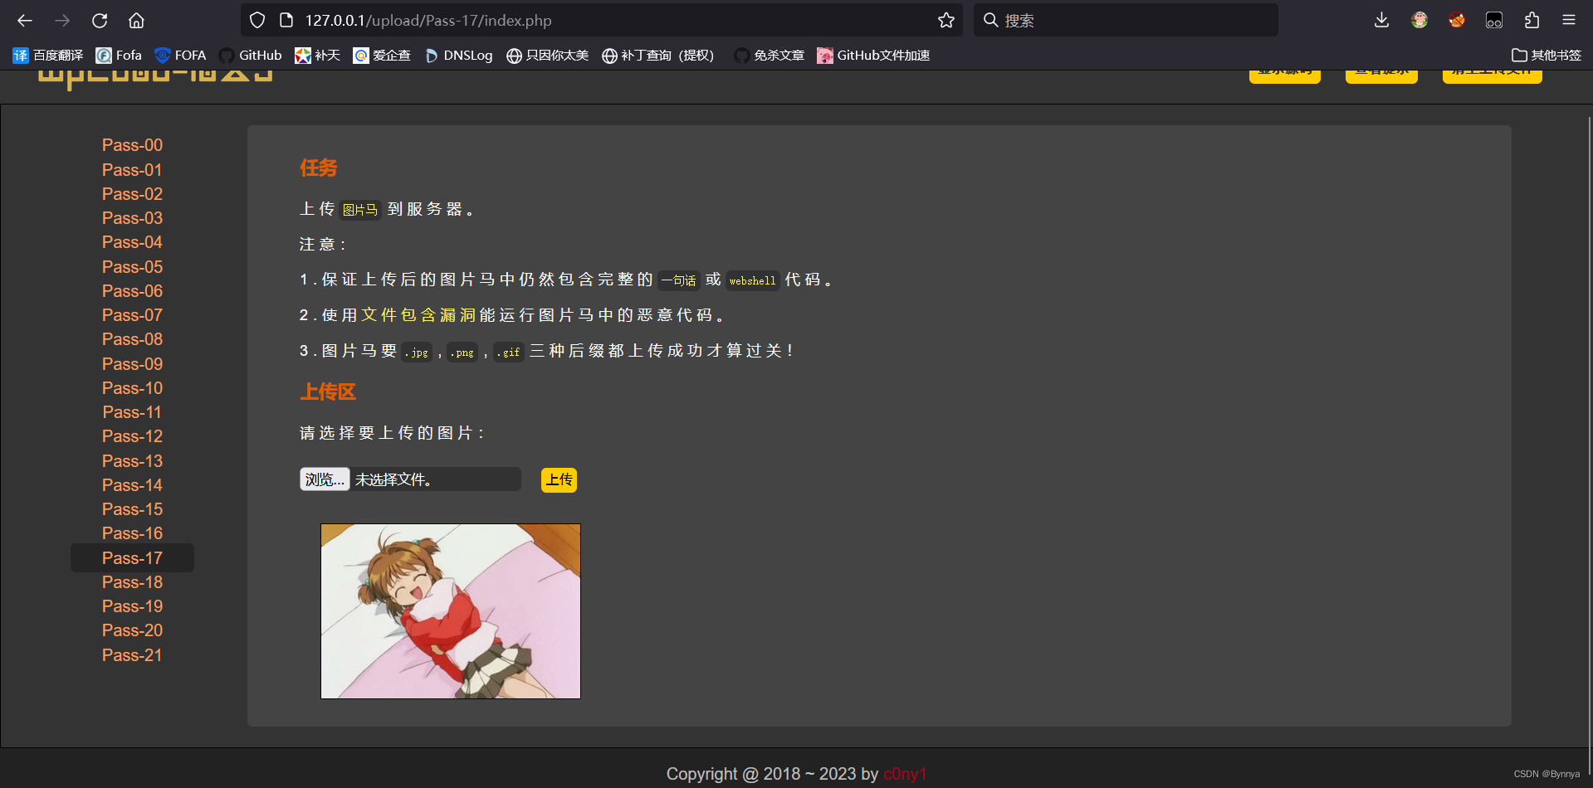This screenshot has height=788, width=1593.
Task: Click the 上传 upload button
Action: coord(559,479)
